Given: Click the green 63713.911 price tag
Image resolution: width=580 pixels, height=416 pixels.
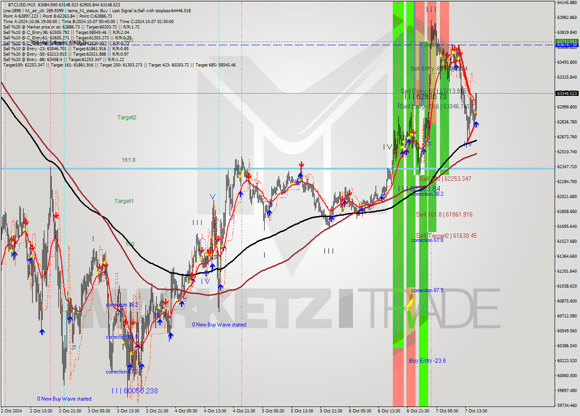Looking at the screenshot, I should click(566, 41).
